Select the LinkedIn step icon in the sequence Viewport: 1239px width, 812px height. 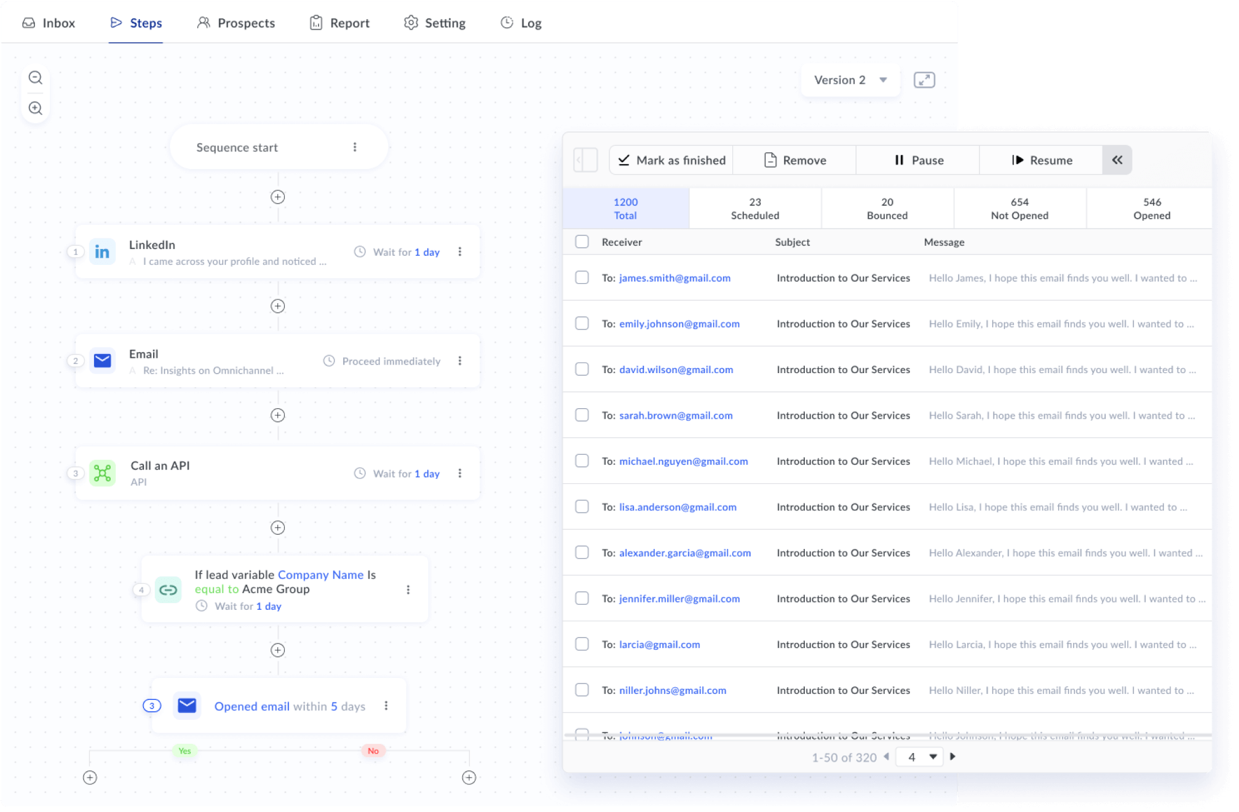[102, 251]
